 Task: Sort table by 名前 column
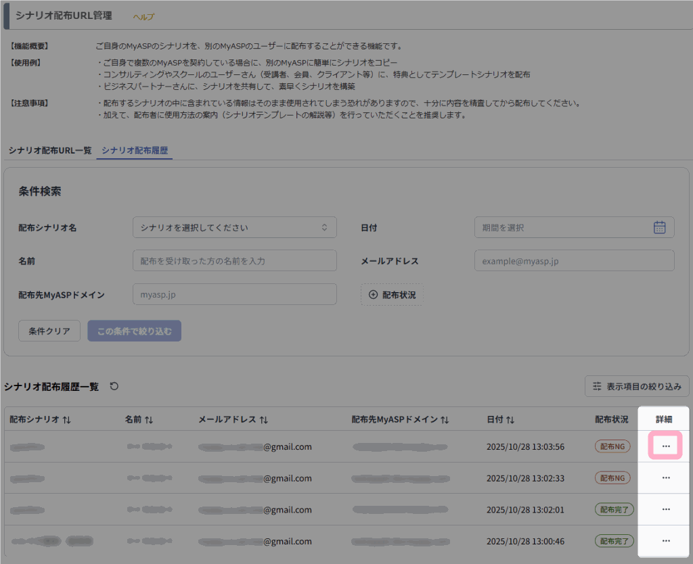149,420
